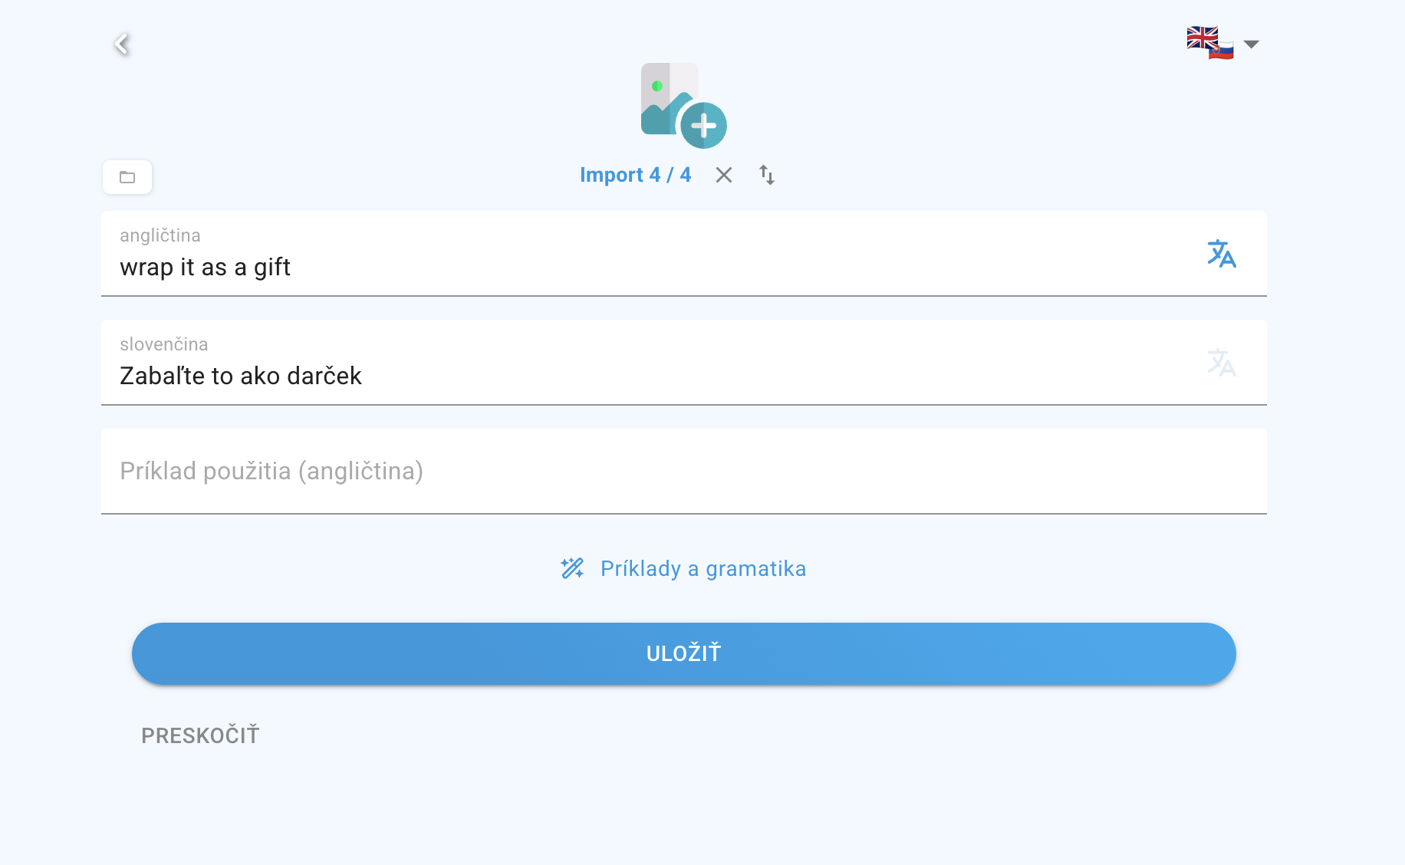Select the angličtina field label
Screen dimensions: 1405x865
(159, 235)
